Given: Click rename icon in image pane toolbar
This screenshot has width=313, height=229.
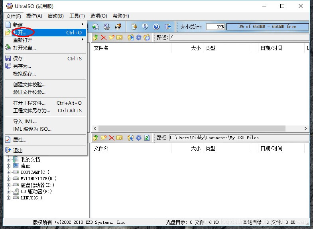Looking at the screenshot, I should (x=119, y=38).
